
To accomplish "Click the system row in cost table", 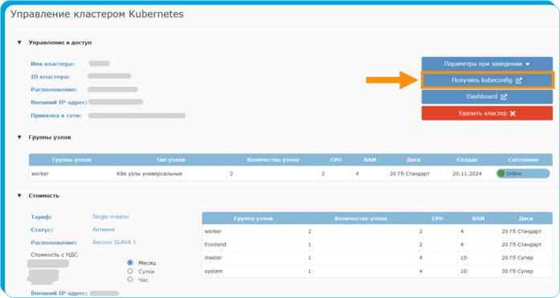I will click(x=377, y=271).
